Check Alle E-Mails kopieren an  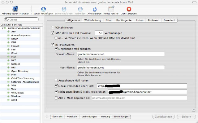coord(56,98)
